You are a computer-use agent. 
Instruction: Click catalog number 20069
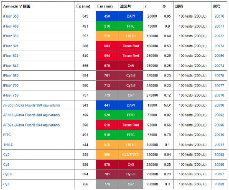coord(219,56)
